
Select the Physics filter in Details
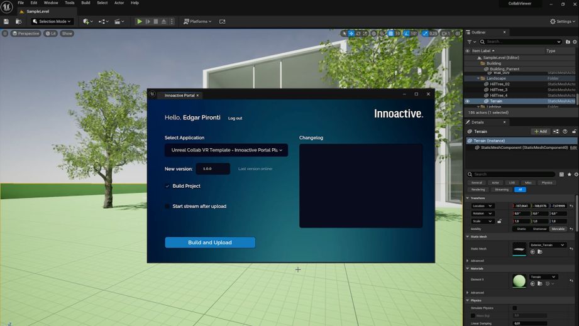(547, 183)
